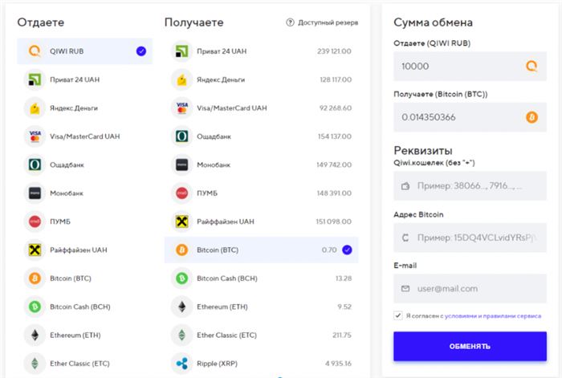This screenshot has height=378, width=562.
Task: Click the QIWI logo in the Отдаете list
Action: (x=35, y=51)
